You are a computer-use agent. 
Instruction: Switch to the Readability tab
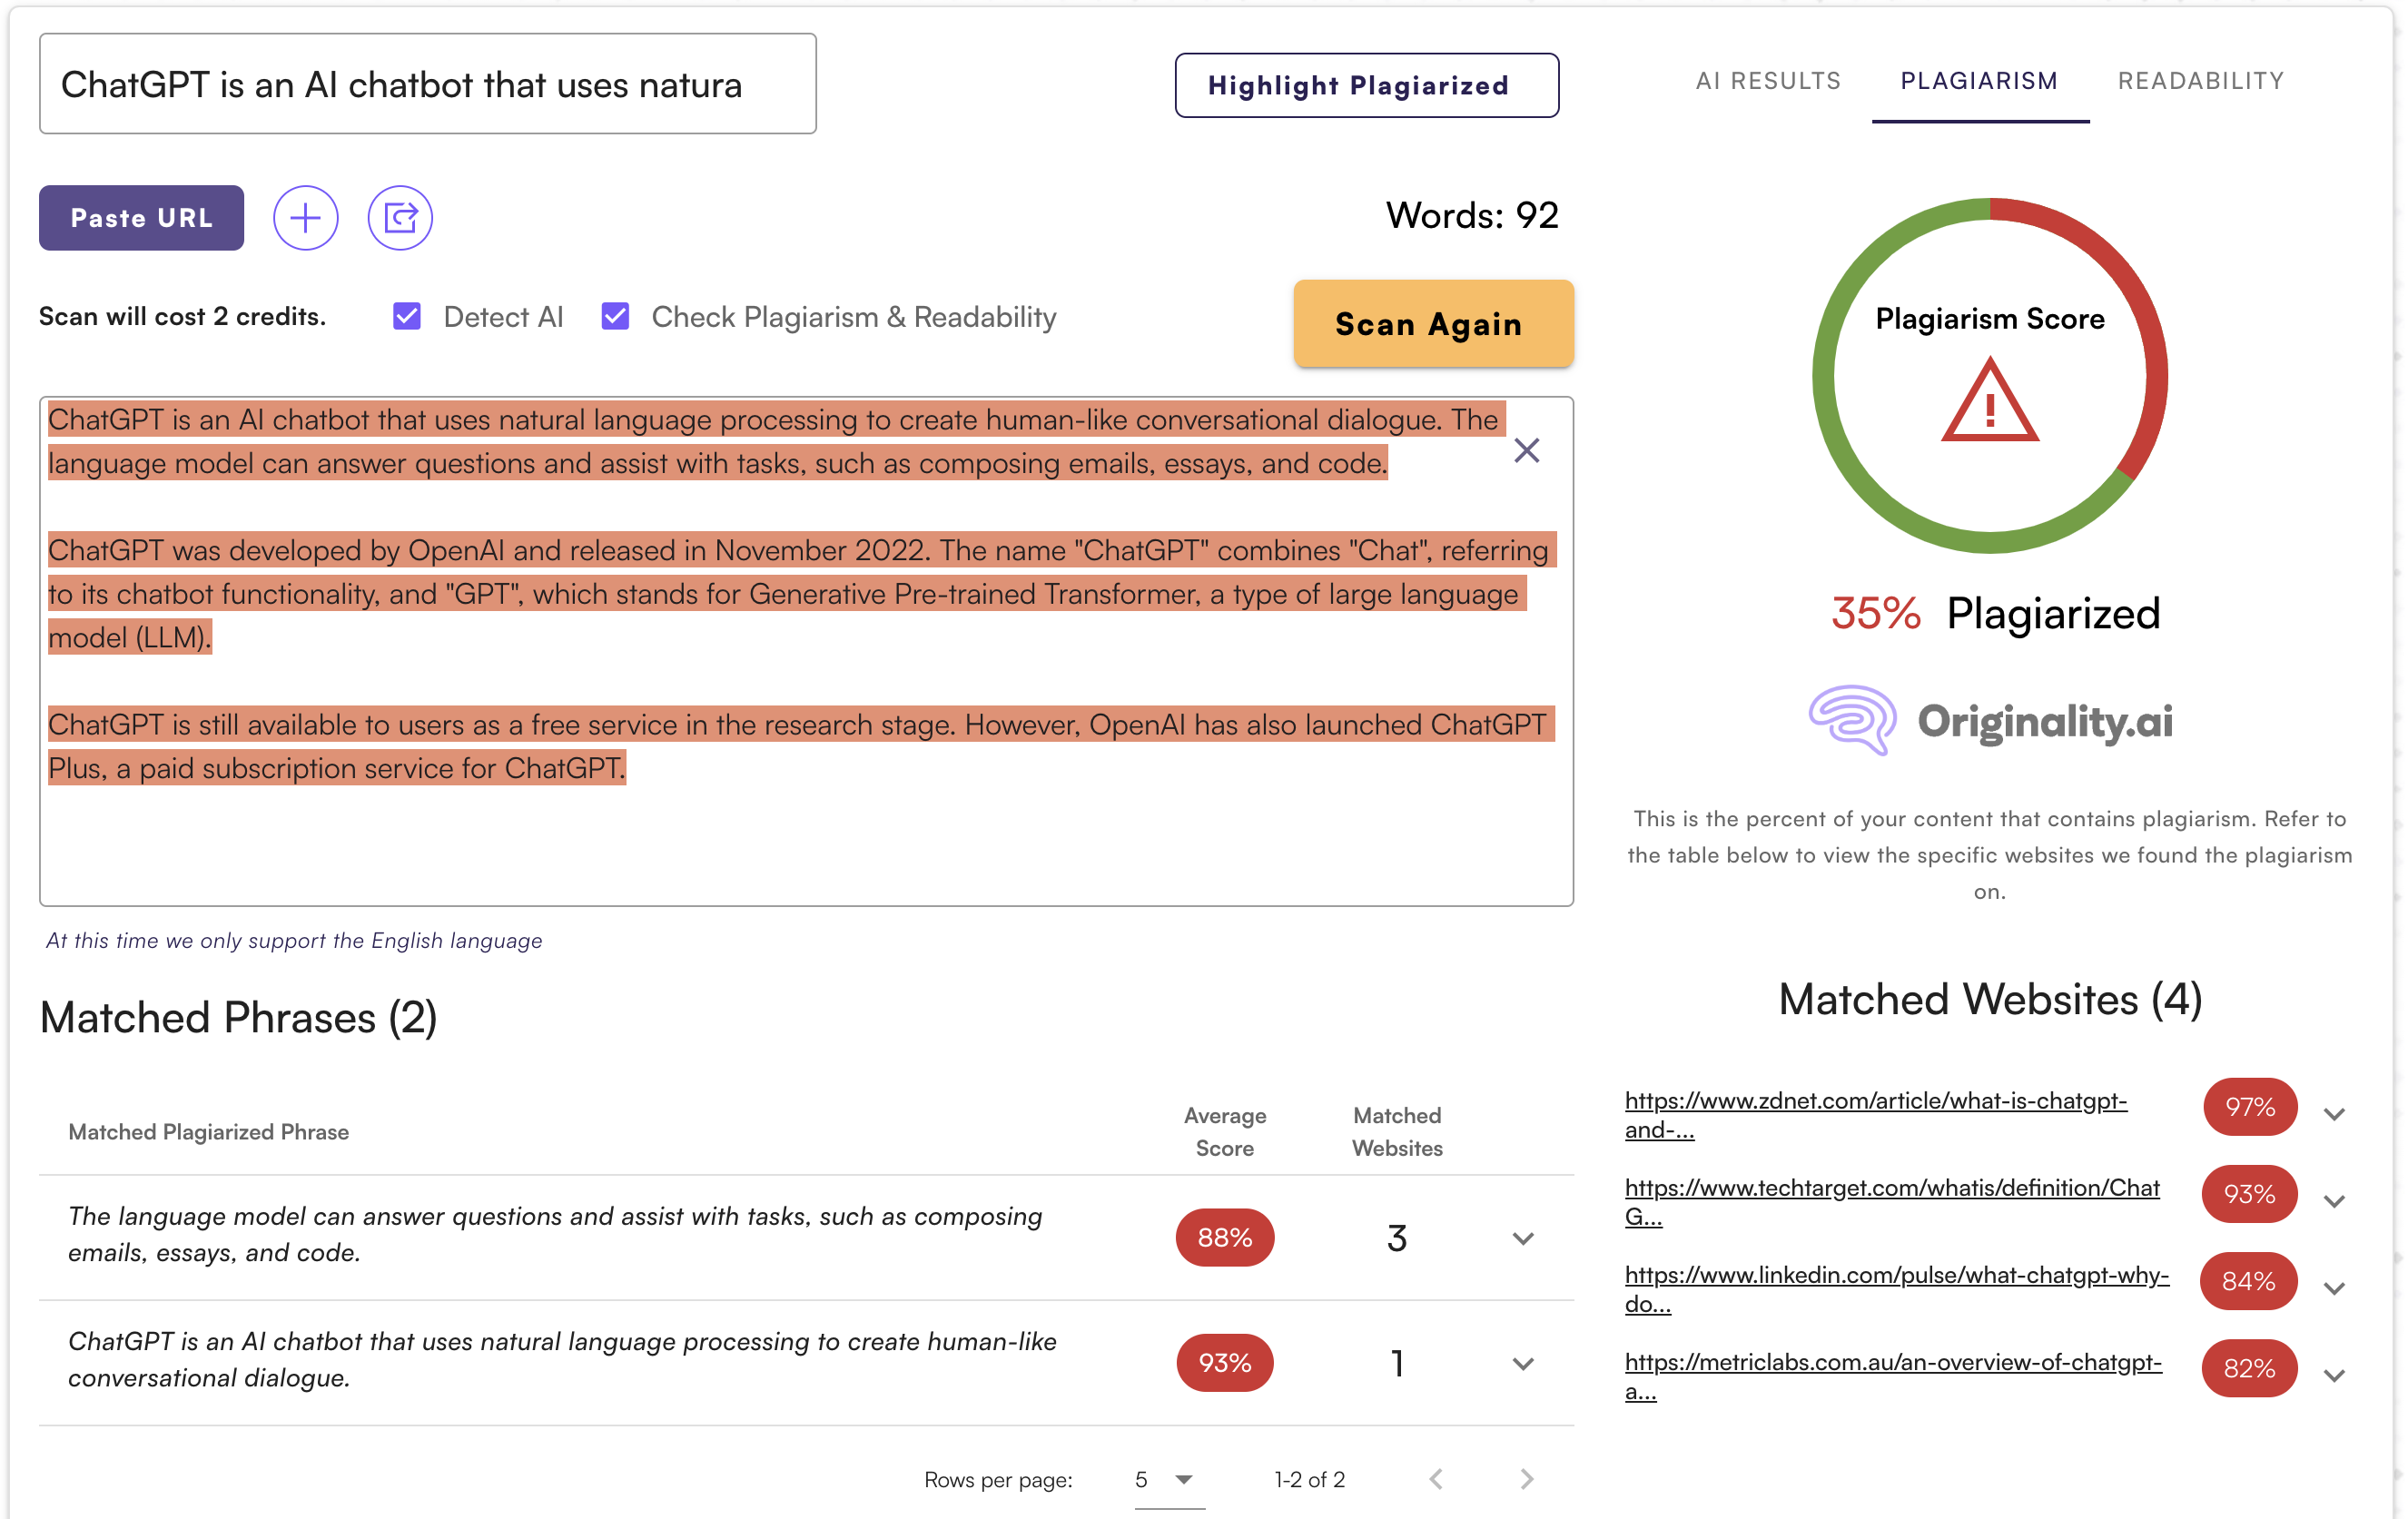tap(2200, 81)
